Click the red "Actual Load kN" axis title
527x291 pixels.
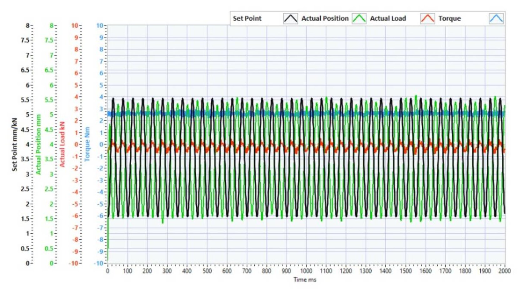[62, 144]
